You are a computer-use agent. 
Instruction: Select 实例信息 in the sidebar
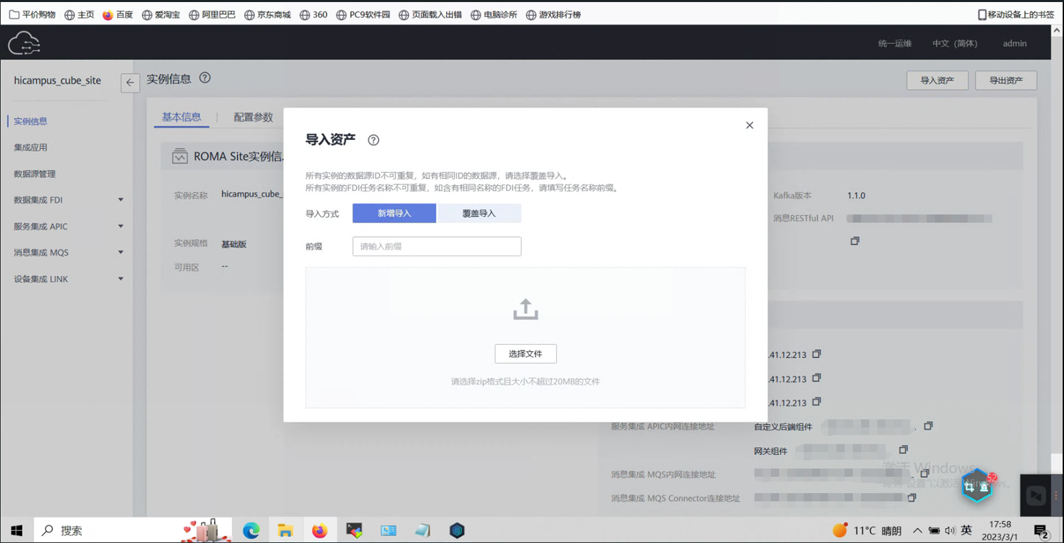tap(31, 122)
